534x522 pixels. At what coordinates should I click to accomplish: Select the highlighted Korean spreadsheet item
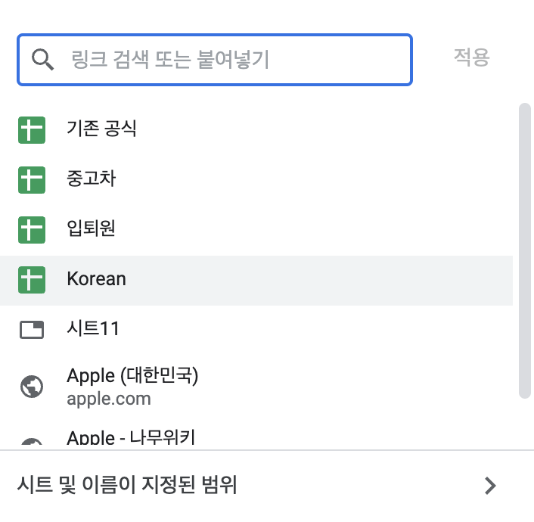pyautogui.click(x=256, y=281)
